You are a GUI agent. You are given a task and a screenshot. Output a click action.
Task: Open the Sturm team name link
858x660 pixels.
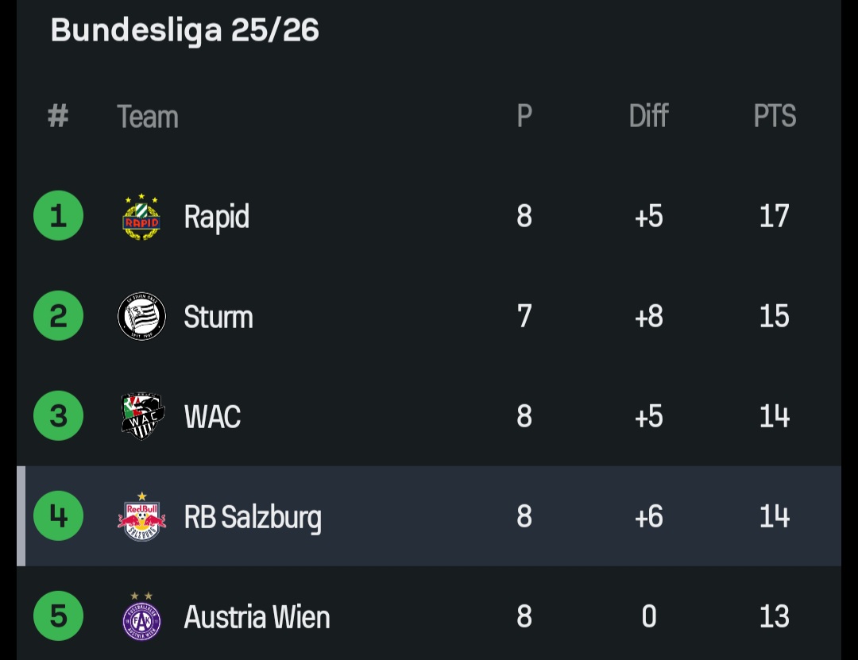click(x=218, y=317)
